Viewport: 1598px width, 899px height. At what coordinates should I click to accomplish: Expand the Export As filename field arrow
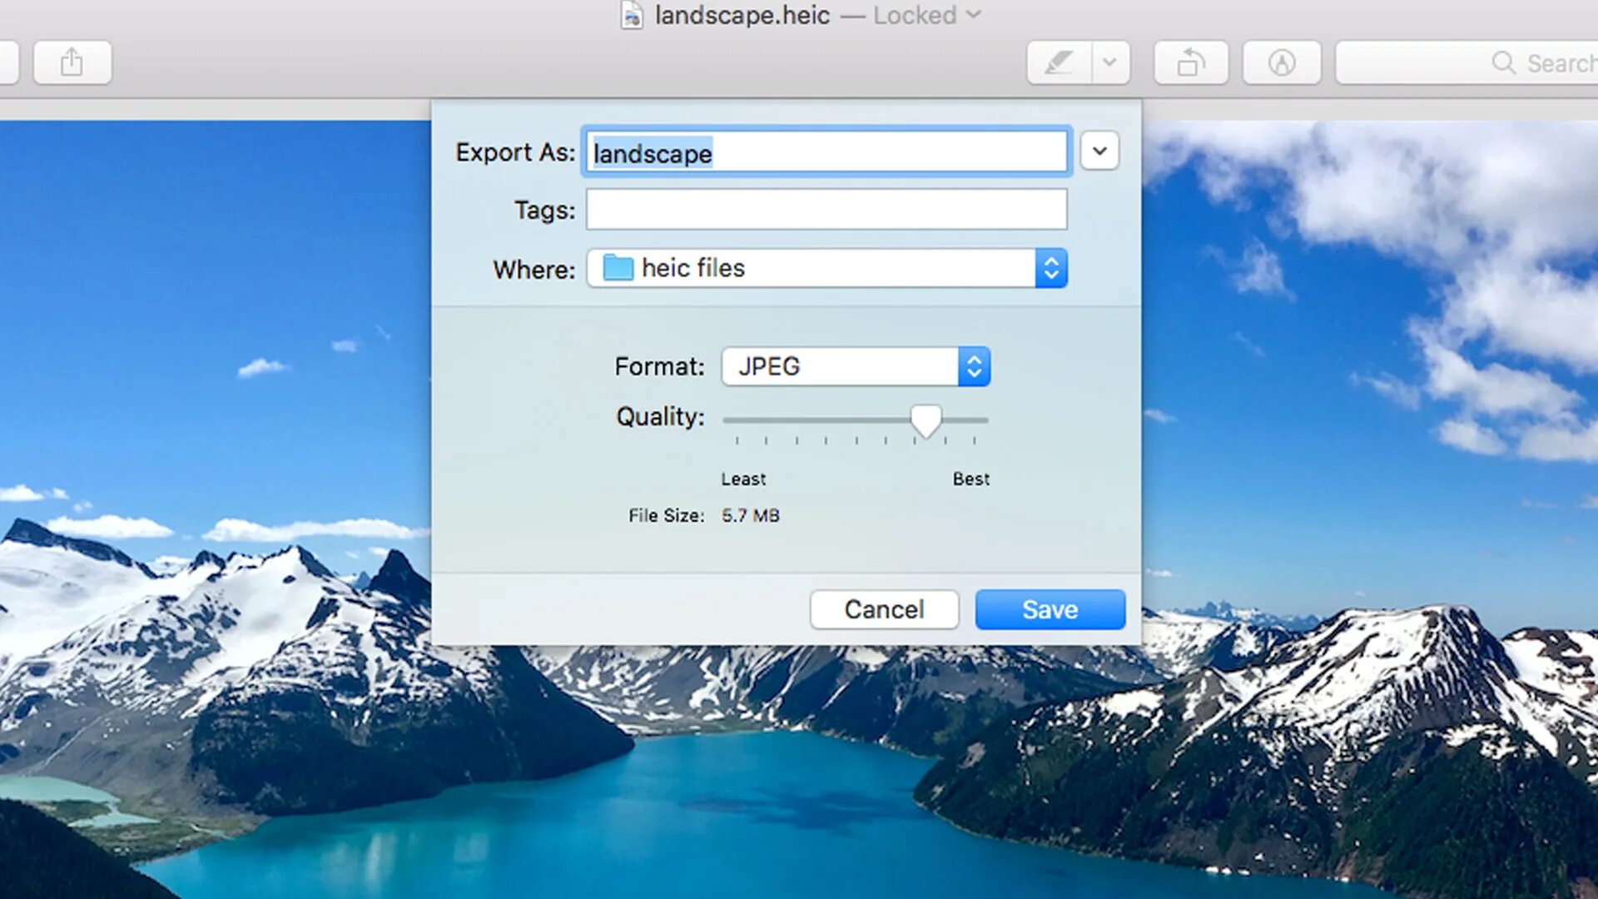click(1099, 151)
